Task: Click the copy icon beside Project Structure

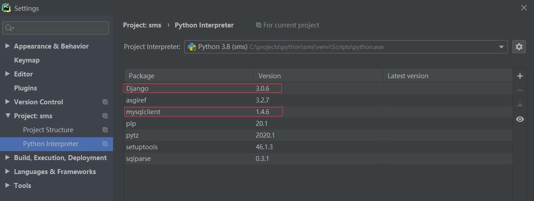Action: (105, 130)
